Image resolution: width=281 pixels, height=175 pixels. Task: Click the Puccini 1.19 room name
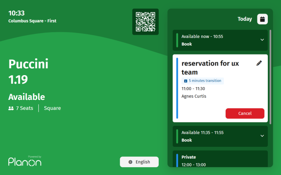29,72
